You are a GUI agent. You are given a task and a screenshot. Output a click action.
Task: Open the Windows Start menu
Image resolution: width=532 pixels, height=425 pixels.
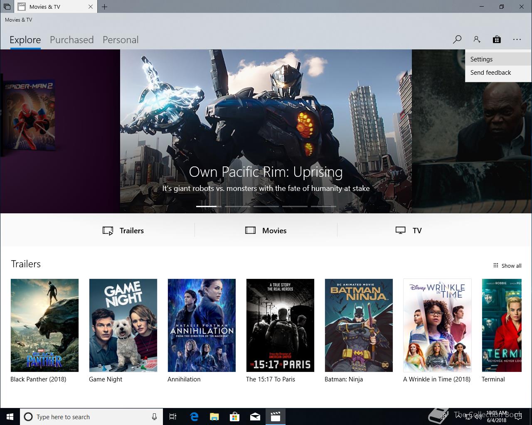10,417
